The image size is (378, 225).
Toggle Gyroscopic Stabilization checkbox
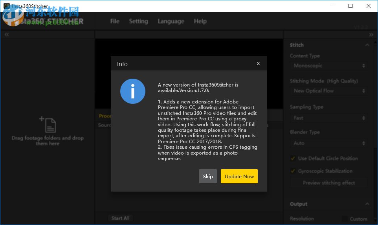293,171
